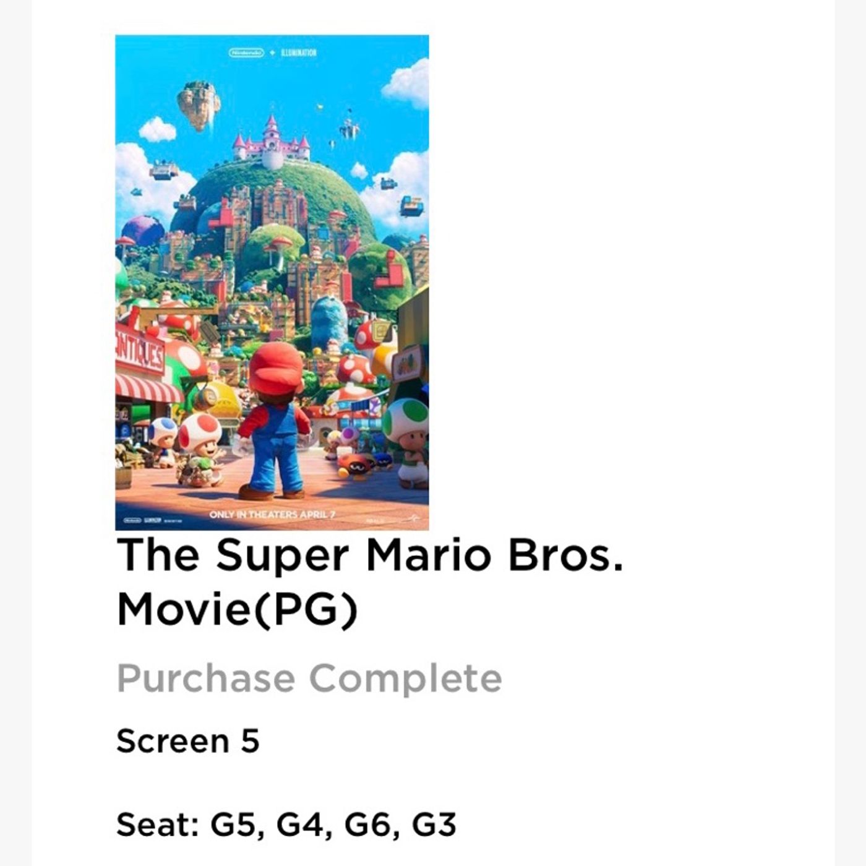Click the blue-spotted Toad character

pyautogui.click(x=163, y=440)
